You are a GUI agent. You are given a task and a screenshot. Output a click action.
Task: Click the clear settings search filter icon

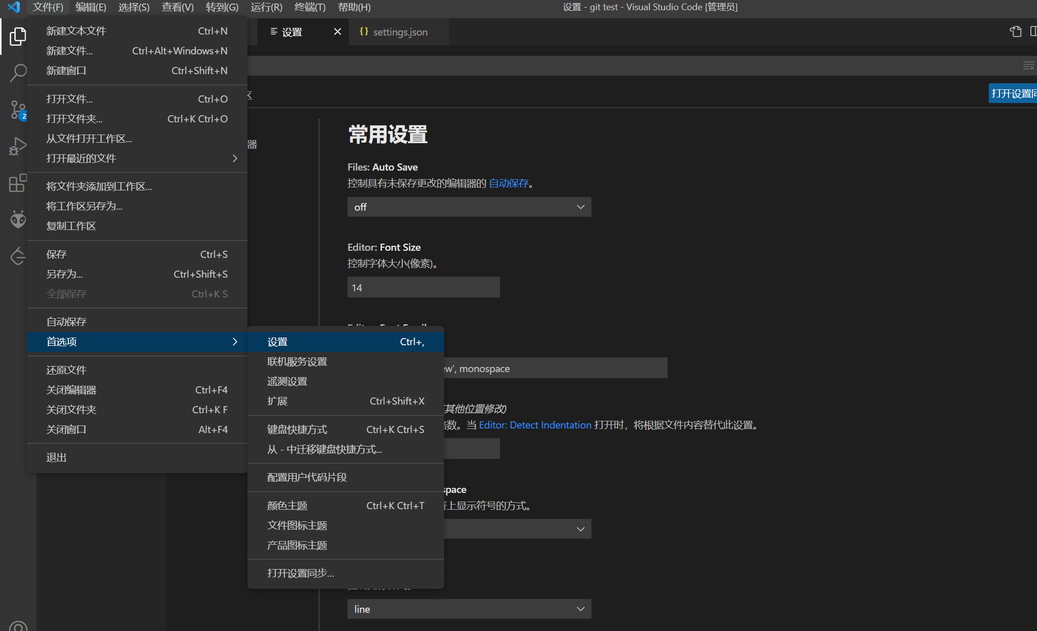[x=1028, y=65]
